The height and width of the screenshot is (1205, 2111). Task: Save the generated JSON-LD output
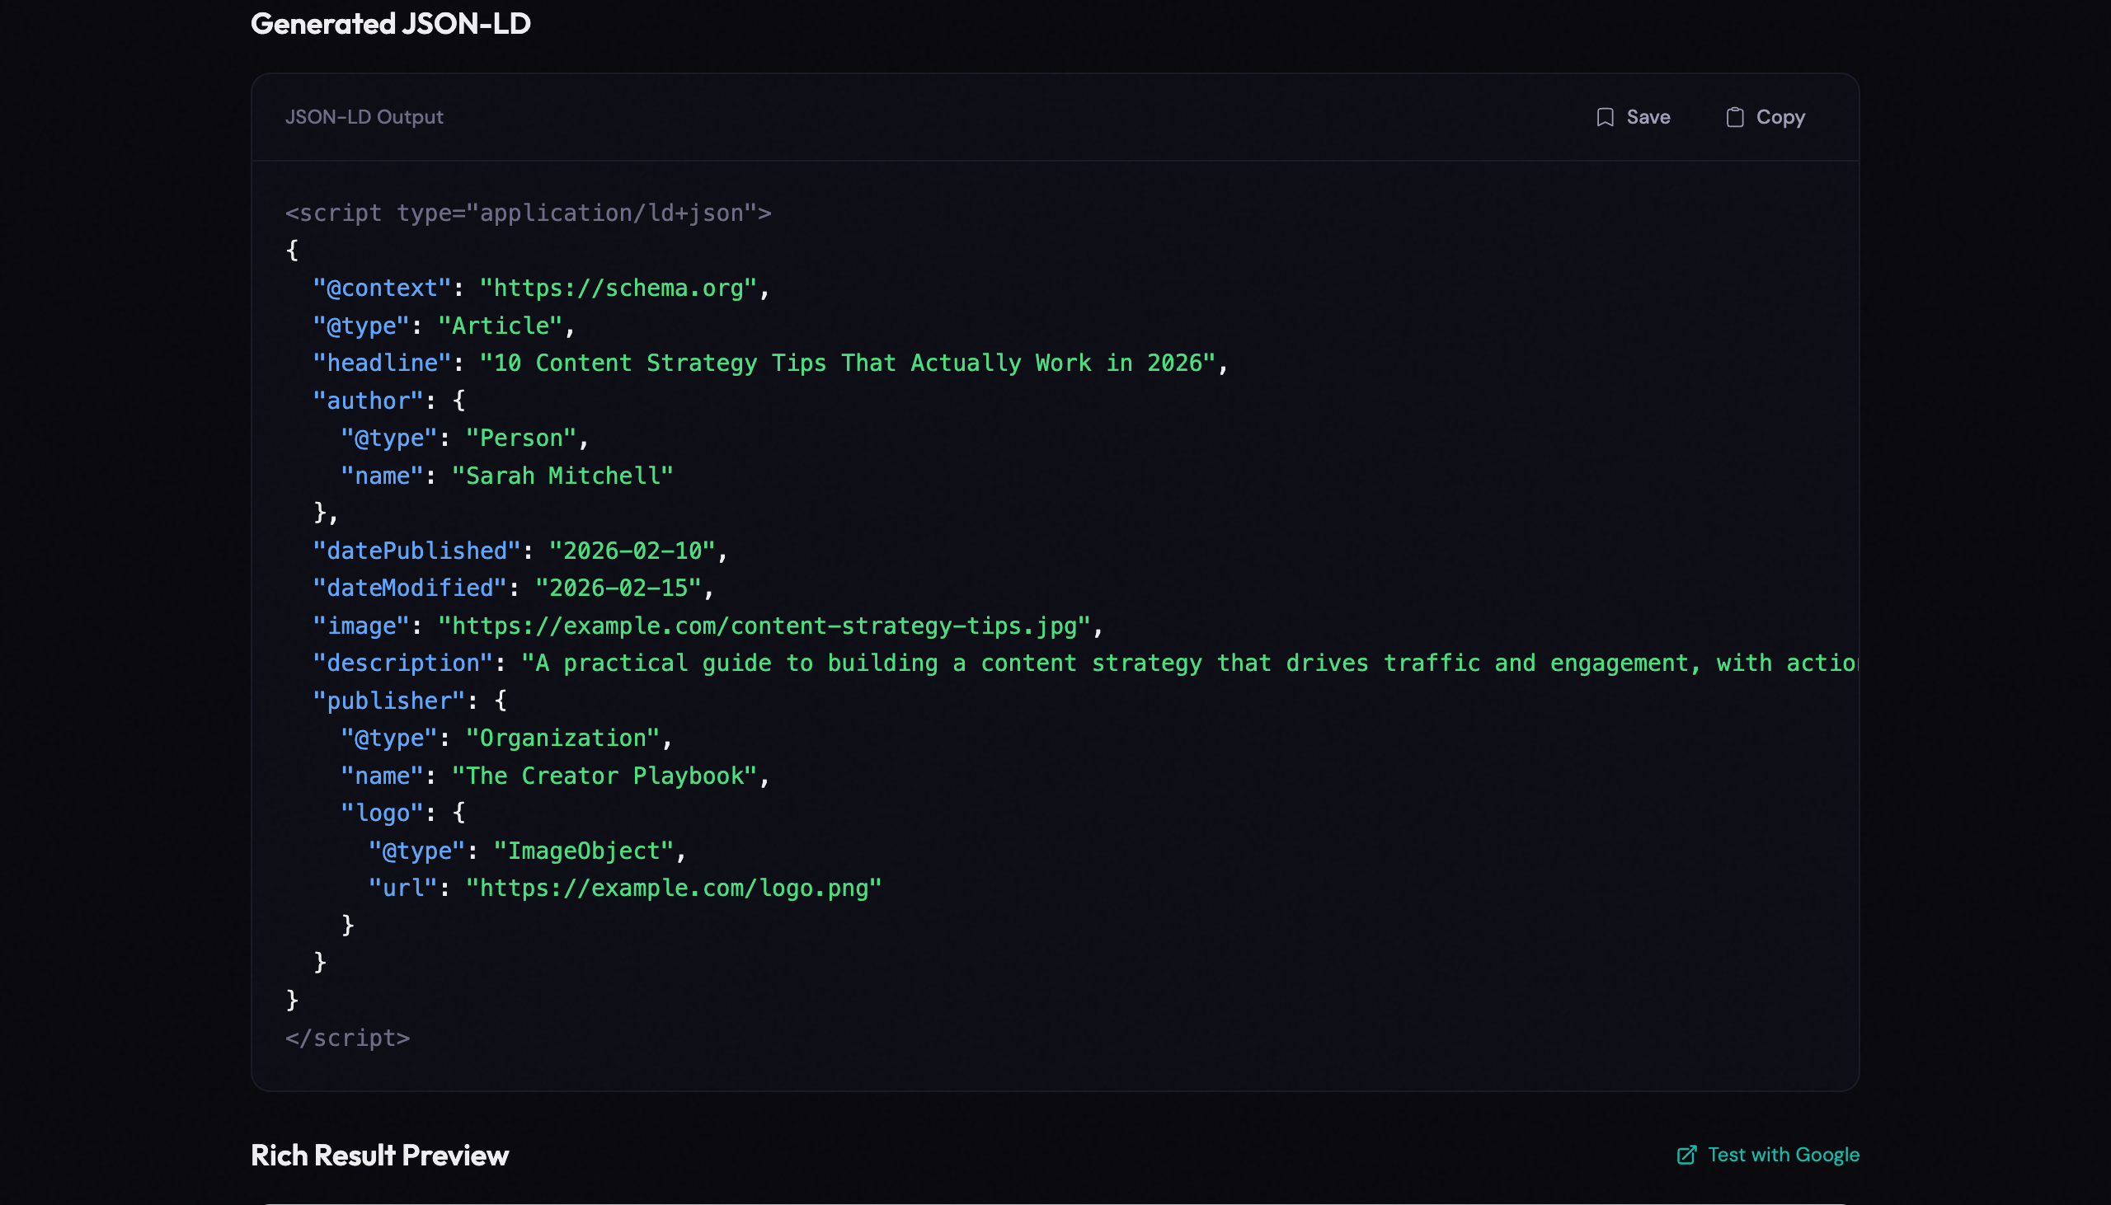[x=1633, y=117]
